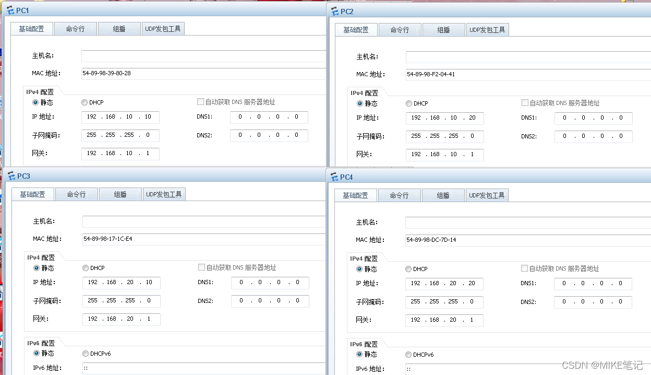Image resolution: width=651 pixels, height=375 pixels.
Task: Click PC3 网关 field 192.168.20.1
Action: click(122, 319)
